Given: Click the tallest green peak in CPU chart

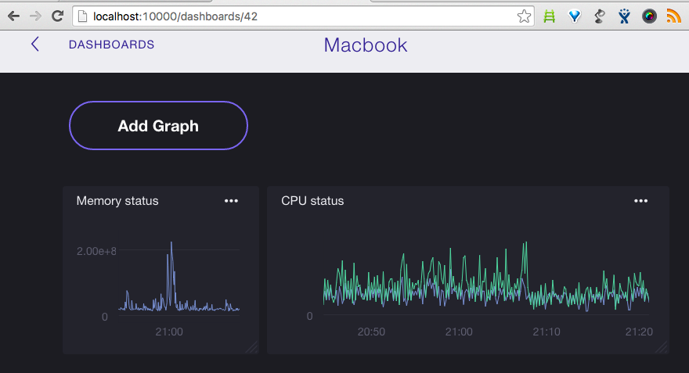Looking at the screenshot, I should [525, 243].
